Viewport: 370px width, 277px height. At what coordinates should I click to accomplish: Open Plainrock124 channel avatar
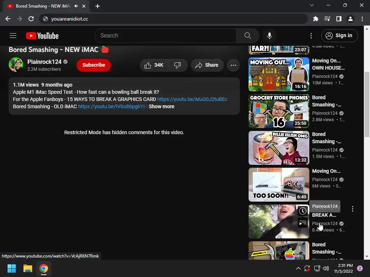(16, 65)
